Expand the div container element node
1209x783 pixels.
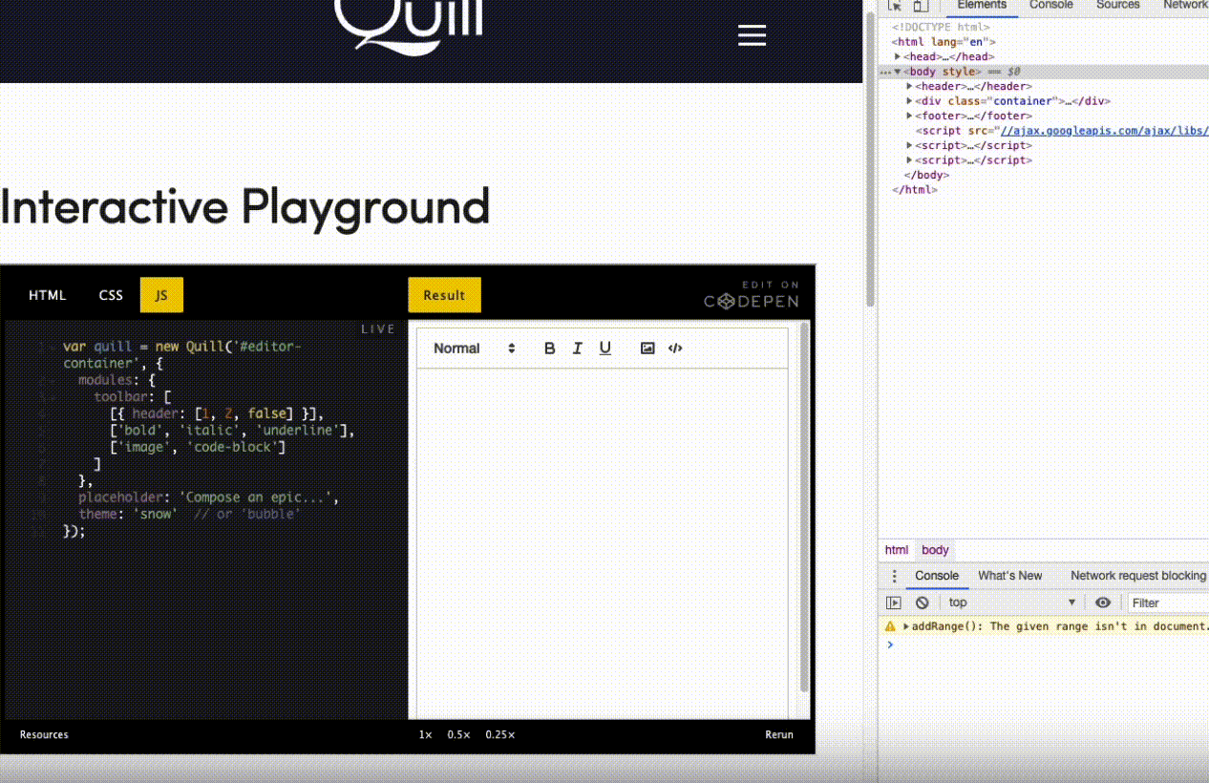[910, 101]
